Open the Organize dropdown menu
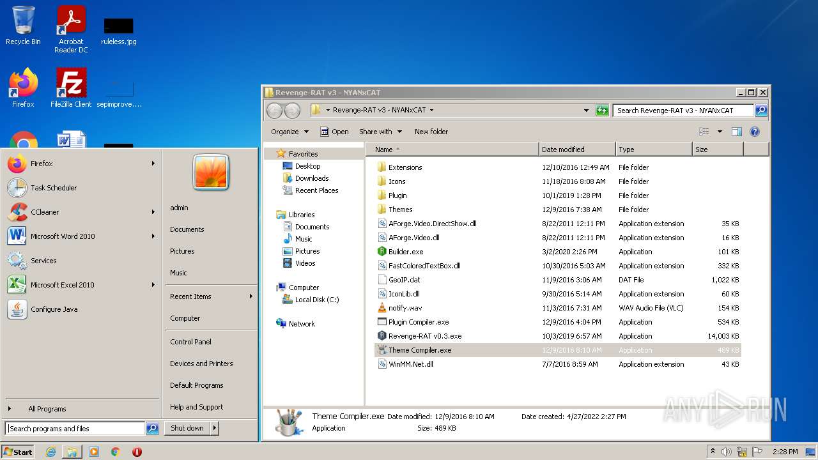 pyautogui.click(x=289, y=132)
